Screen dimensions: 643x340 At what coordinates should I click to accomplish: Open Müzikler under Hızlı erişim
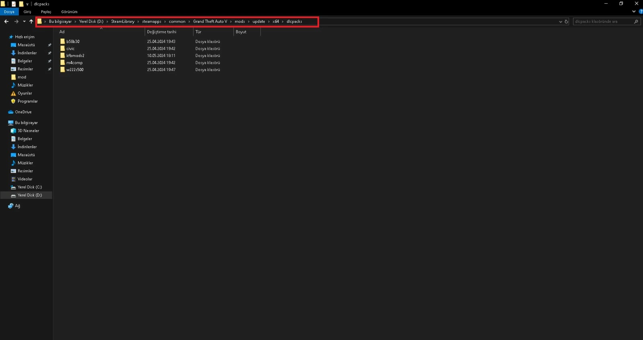pos(25,85)
